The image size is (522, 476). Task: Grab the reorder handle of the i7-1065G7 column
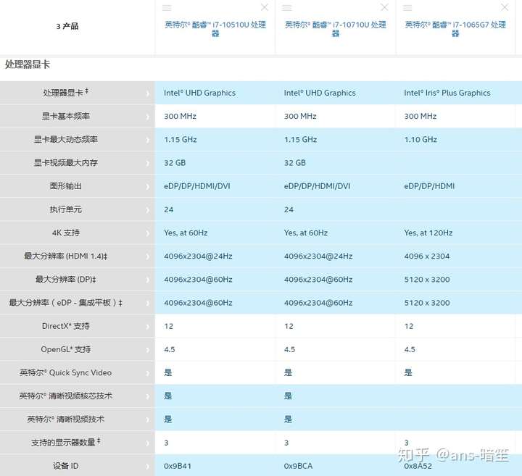(407, 8)
